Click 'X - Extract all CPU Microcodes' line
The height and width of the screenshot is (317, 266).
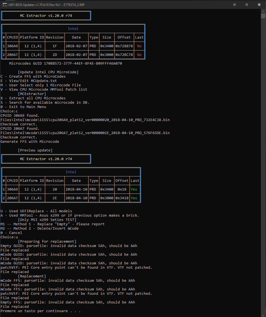click(33, 98)
